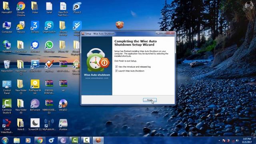Open Windows Media Player taskbar icon
The image size is (256, 144).
pos(28,140)
